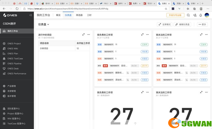Reload the page with the refresh button
The height and width of the screenshot is (129, 212).
pos(17,9)
